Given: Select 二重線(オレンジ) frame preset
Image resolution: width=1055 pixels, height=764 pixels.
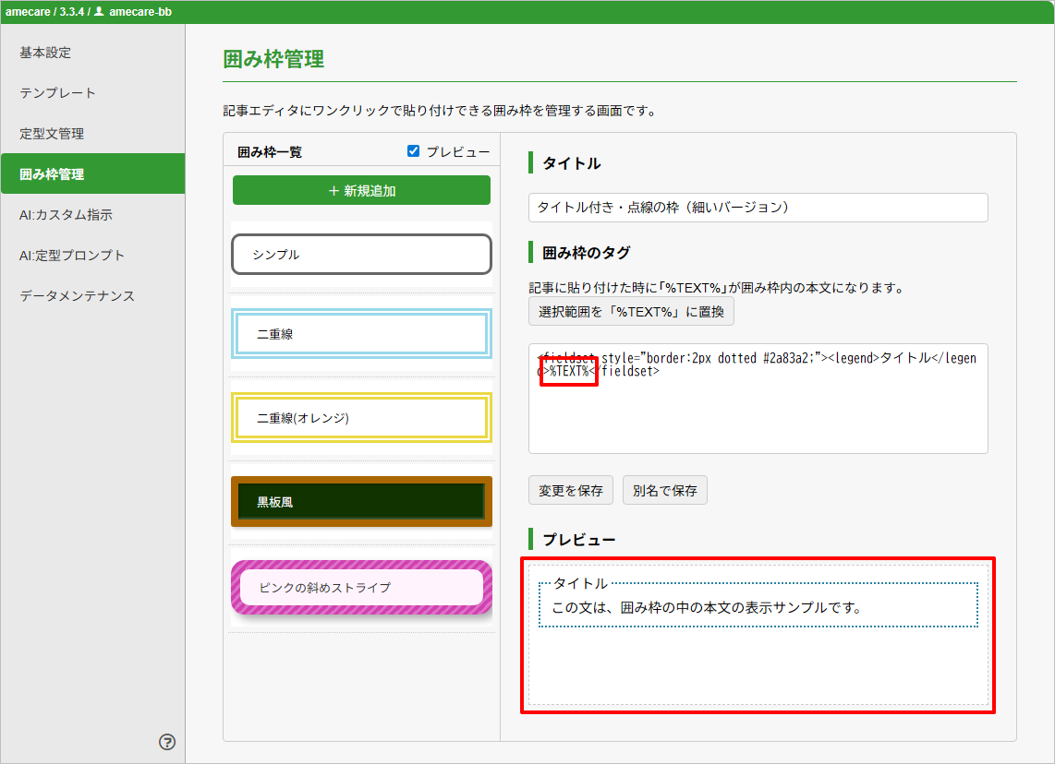Looking at the screenshot, I should pos(361,418).
